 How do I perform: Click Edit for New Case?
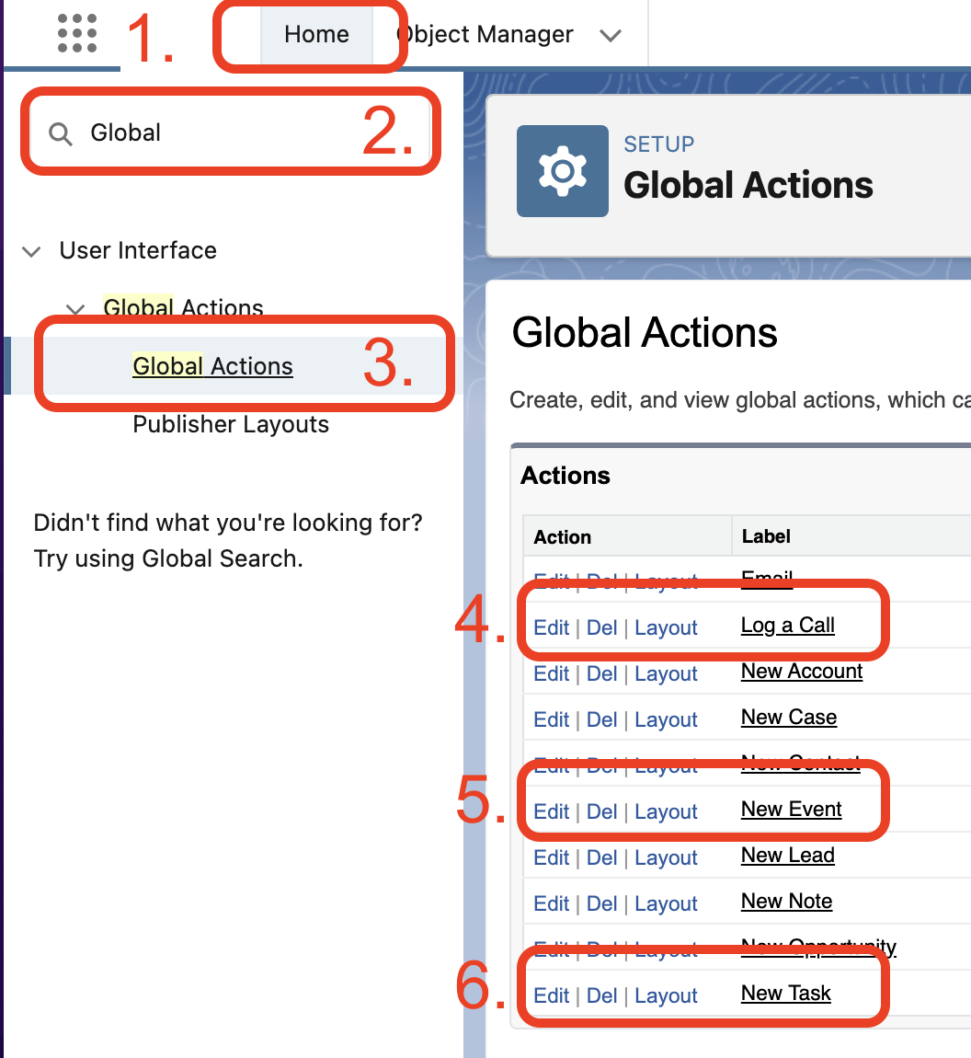click(x=551, y=719)
